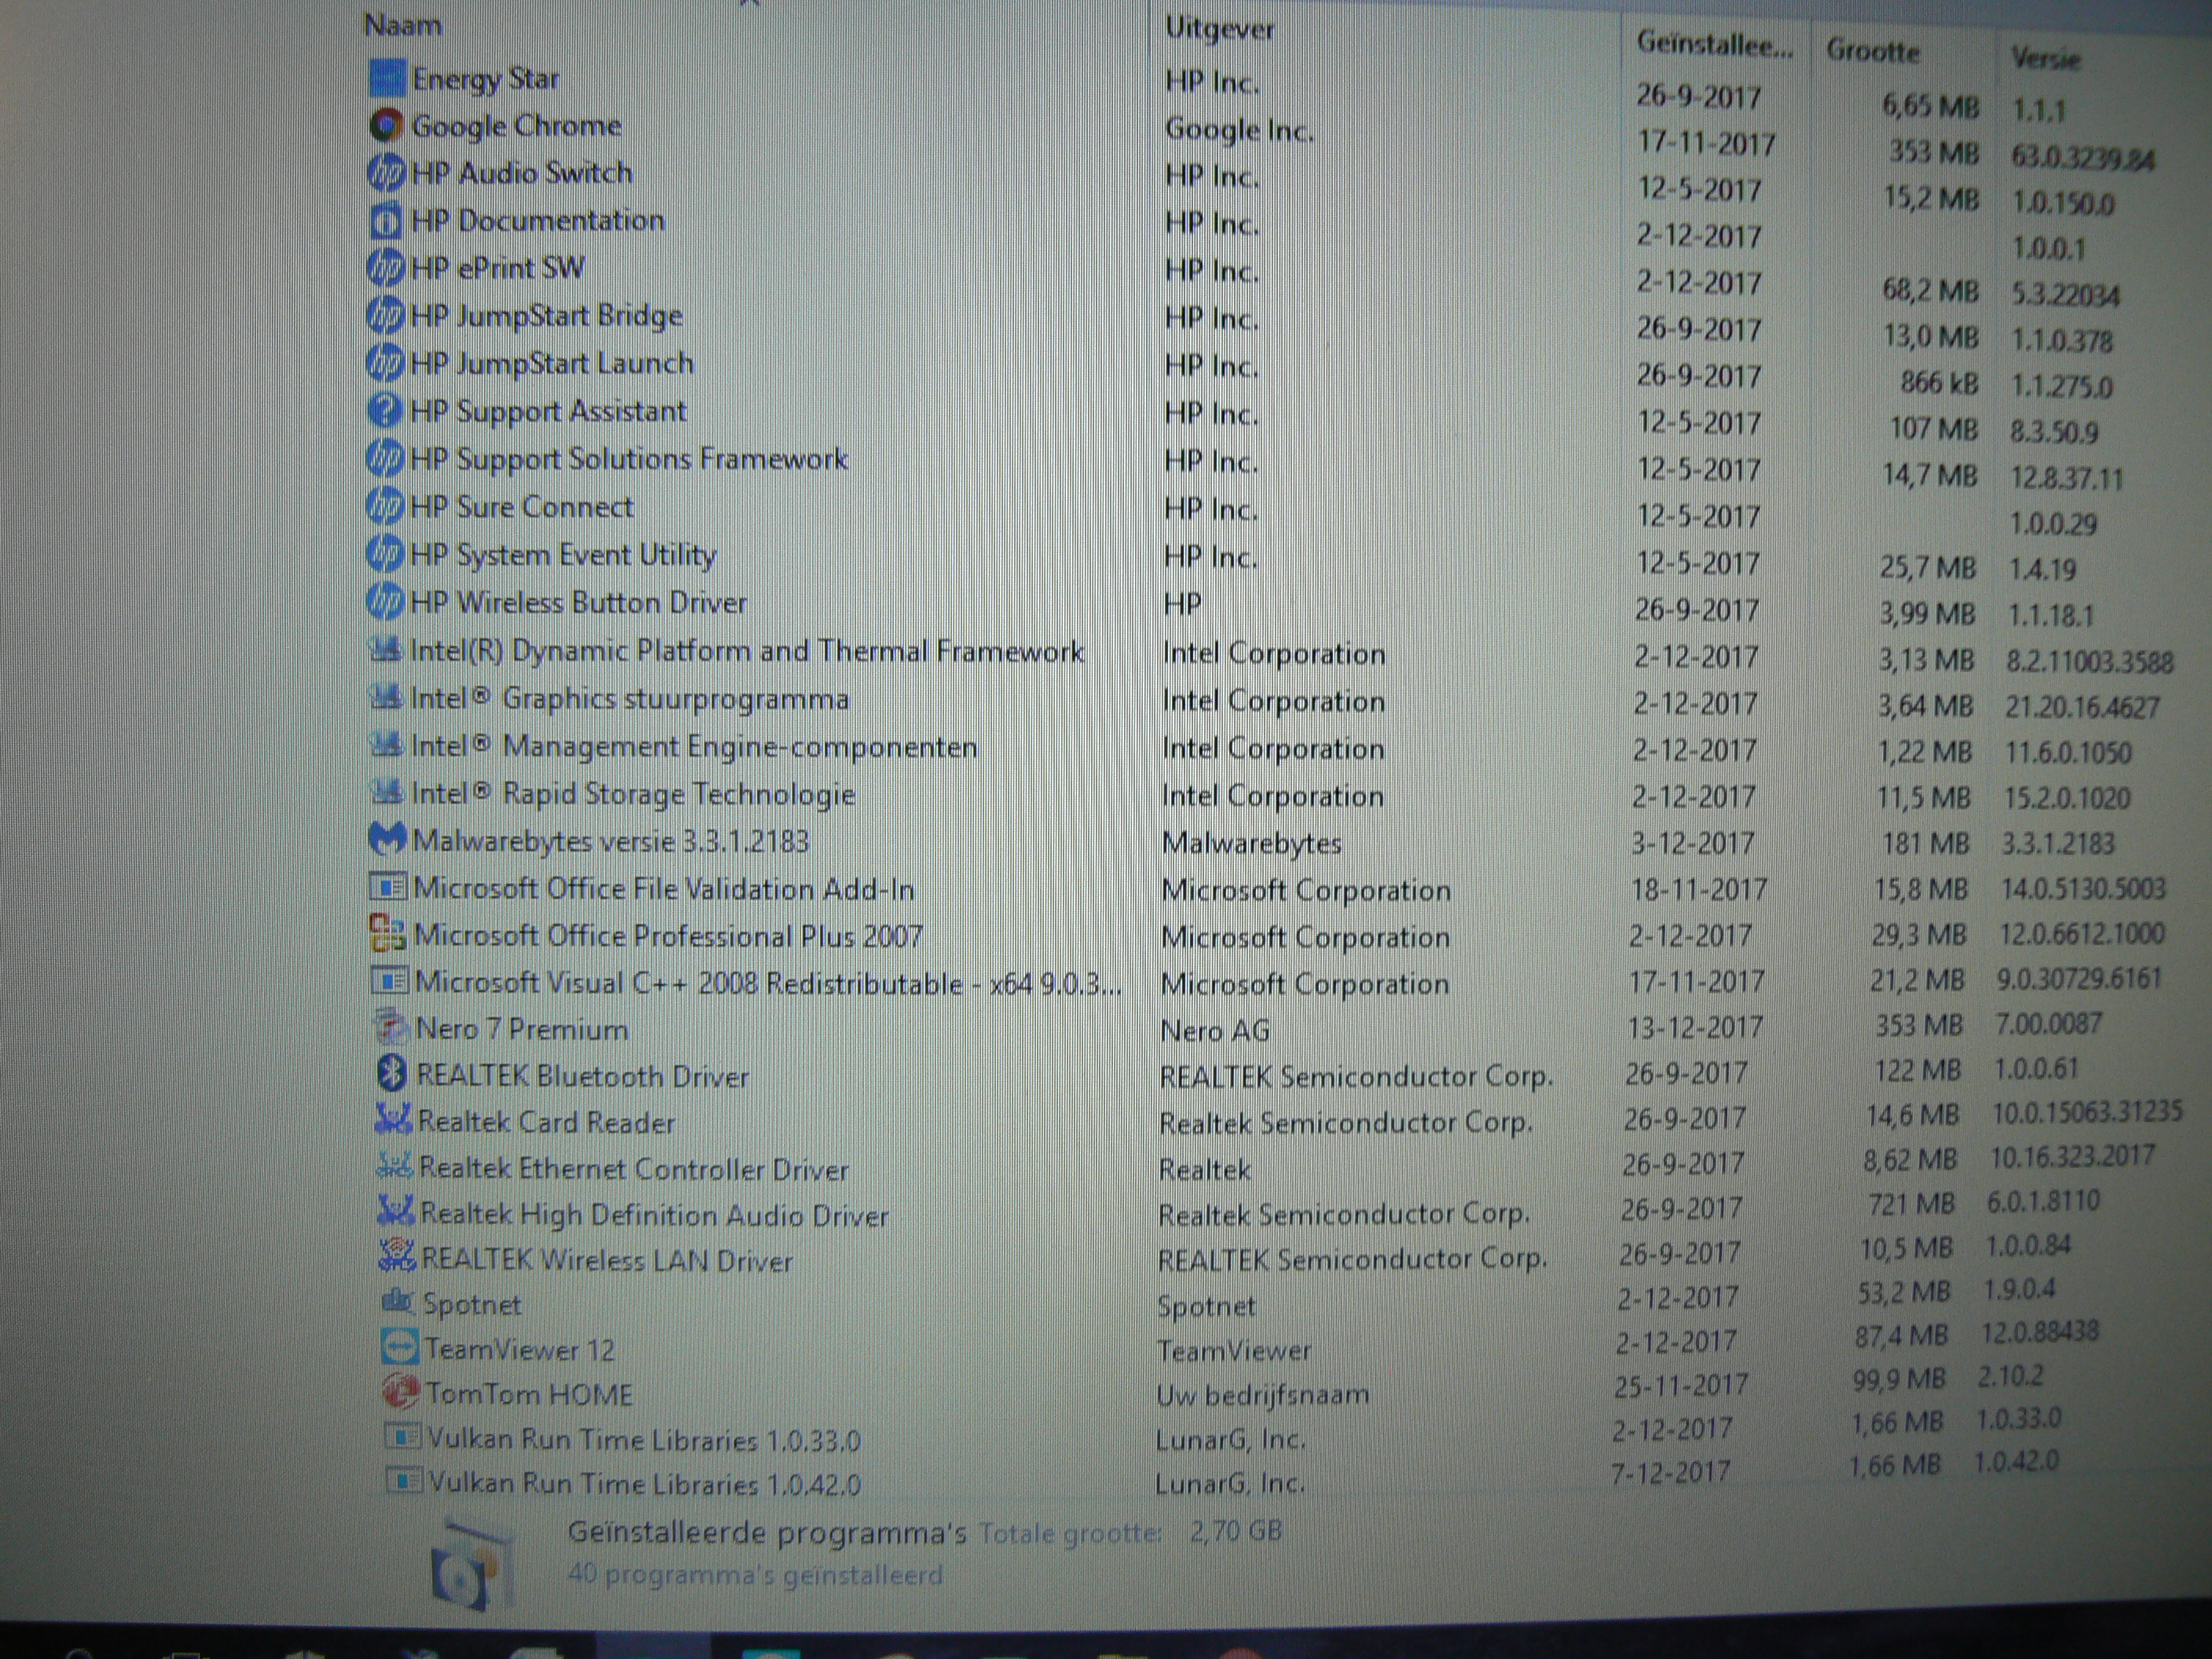Select Realtek Card Reader name

[x=547, y=1122]
